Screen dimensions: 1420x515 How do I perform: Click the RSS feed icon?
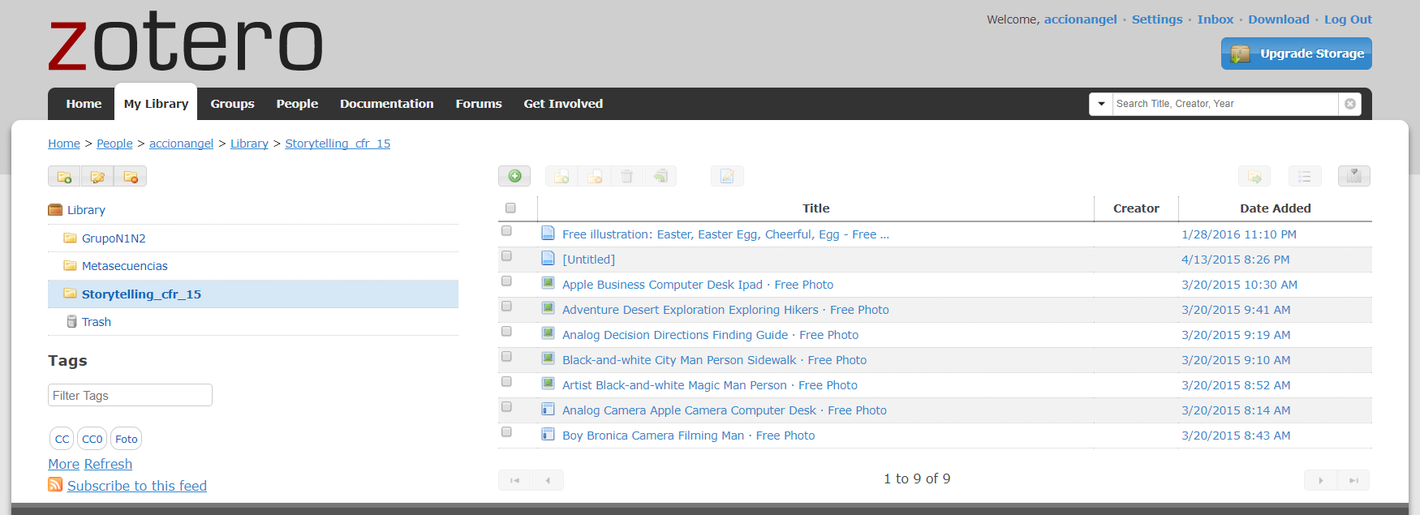55,485
